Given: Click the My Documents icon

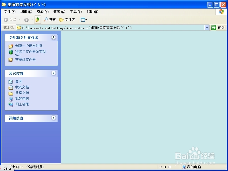Looking at the screenshot, I should pos(11,87).
